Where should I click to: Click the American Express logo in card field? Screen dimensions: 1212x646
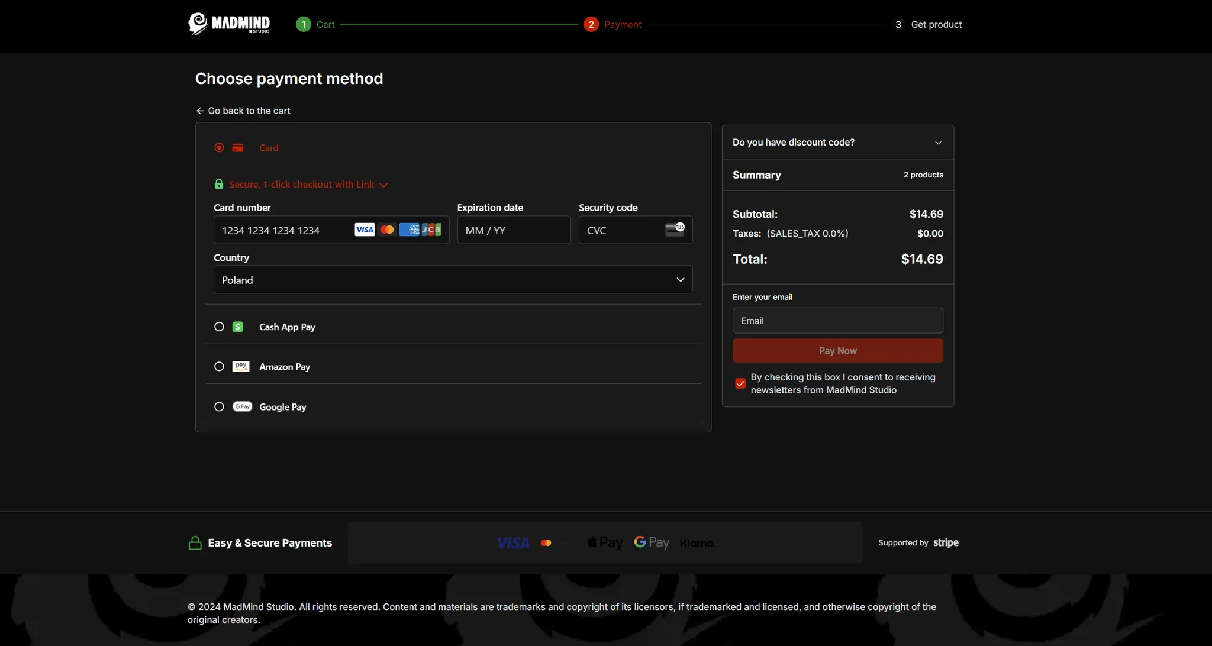409,230
